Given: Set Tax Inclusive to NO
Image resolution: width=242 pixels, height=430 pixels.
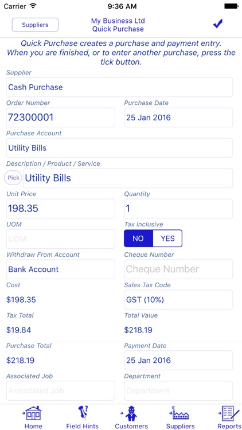Looking at the screenshot, I should pos(138,239).
